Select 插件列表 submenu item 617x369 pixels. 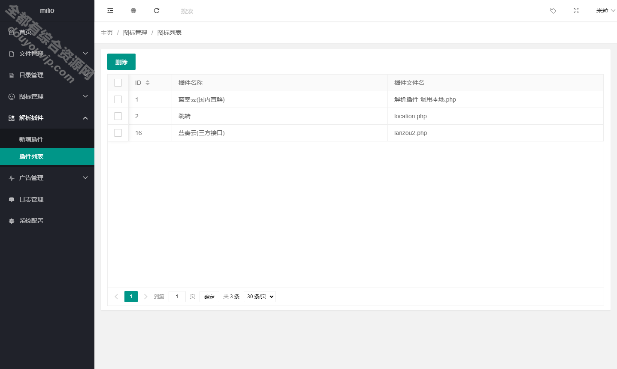(47, 156)
